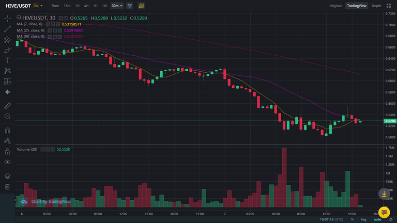The image size is (397, 223).
Task: Open chart settings gear at bottom right
Action: coord(391,219)
